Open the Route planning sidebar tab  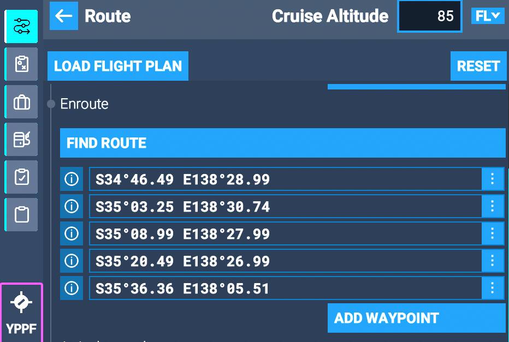[22, 26]
